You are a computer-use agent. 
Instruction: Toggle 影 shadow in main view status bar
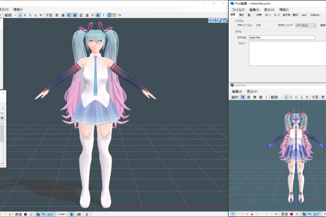tap(72, 215)
